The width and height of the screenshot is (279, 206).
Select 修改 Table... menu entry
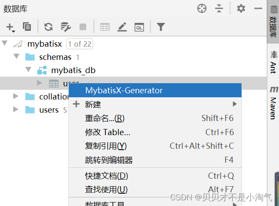(155, 132)
